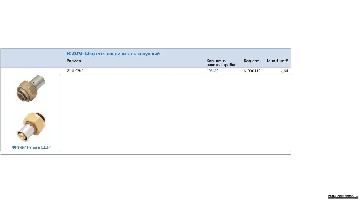The width and height of the screenshot is (362, 203).
Task: Click the 'Код арт.' column header
Action: click(251, 61)
